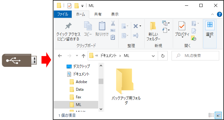224x120 pixels.
Task: Click the Edit pencil icon
Action: (x=194, y=31)
